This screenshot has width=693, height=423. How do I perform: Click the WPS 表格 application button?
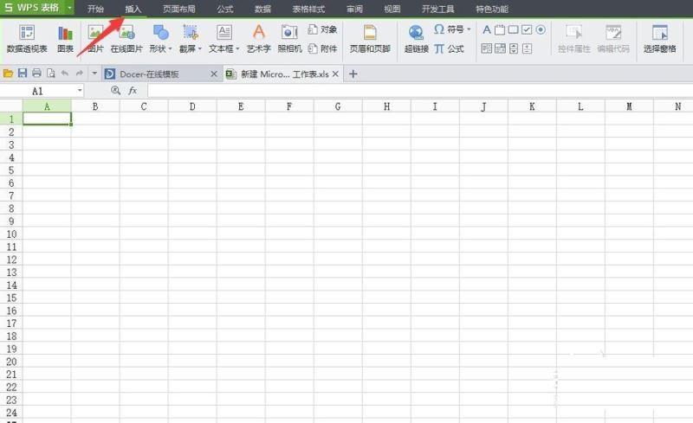(x=36, y=8)
